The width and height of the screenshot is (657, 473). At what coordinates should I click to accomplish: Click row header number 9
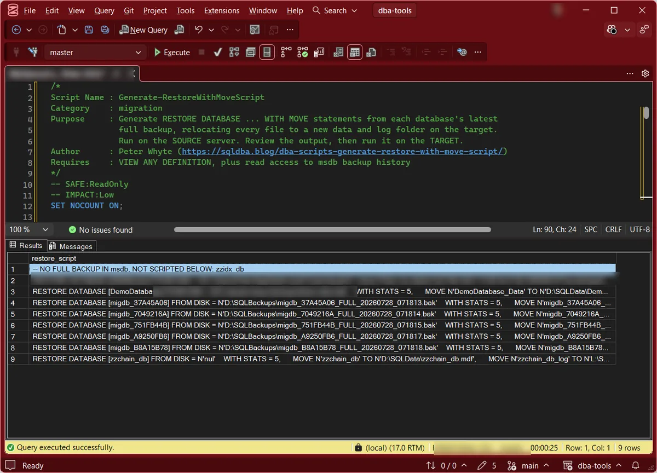tap(18, 359)
